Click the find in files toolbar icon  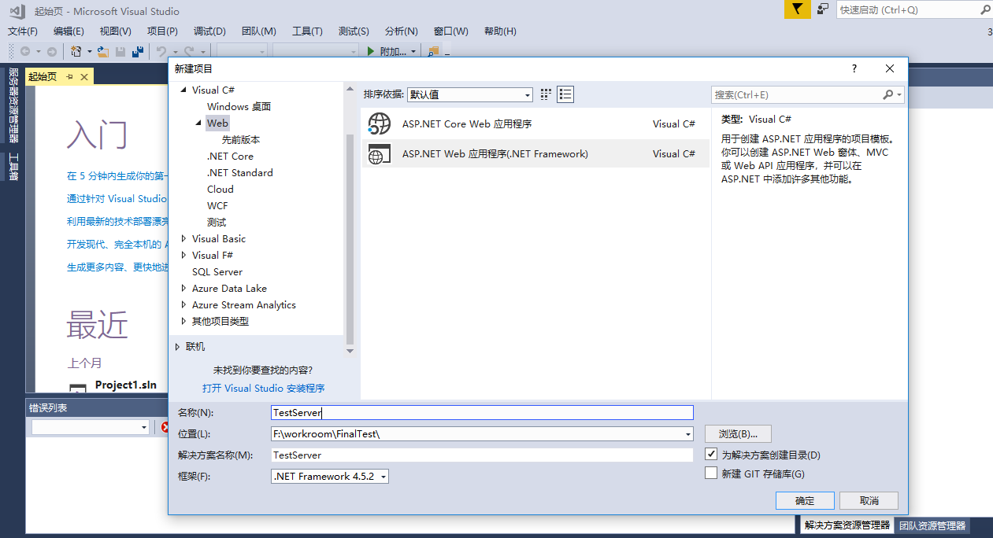pyautogui.click(x=432, y=52)
